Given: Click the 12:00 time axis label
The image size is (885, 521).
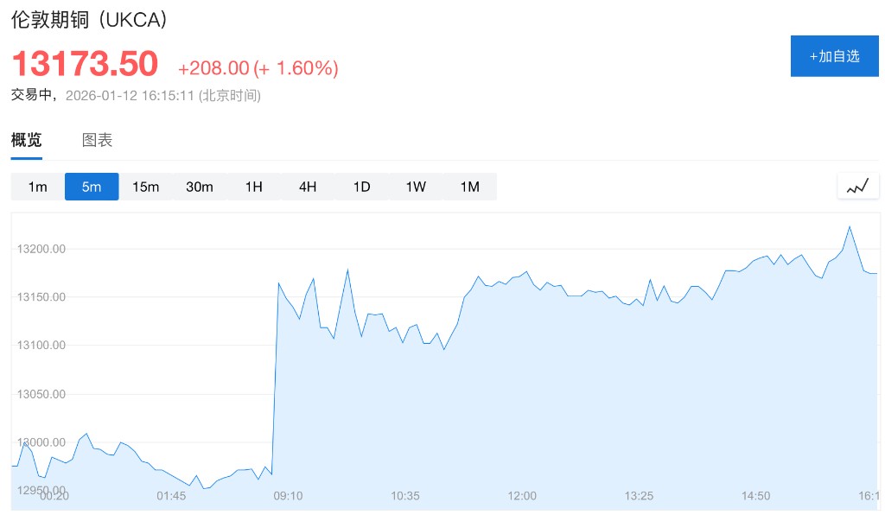Looking at the screenshot, I should click(522, 496).
